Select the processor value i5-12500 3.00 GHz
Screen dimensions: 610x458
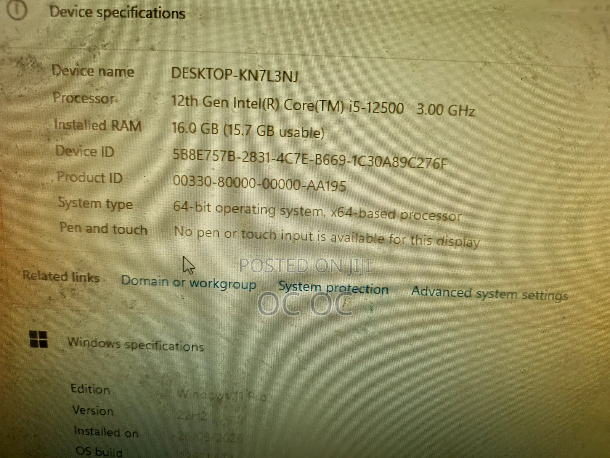coord(323,106)
